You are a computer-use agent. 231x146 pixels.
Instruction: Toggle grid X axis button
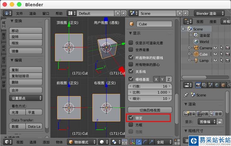156,79
